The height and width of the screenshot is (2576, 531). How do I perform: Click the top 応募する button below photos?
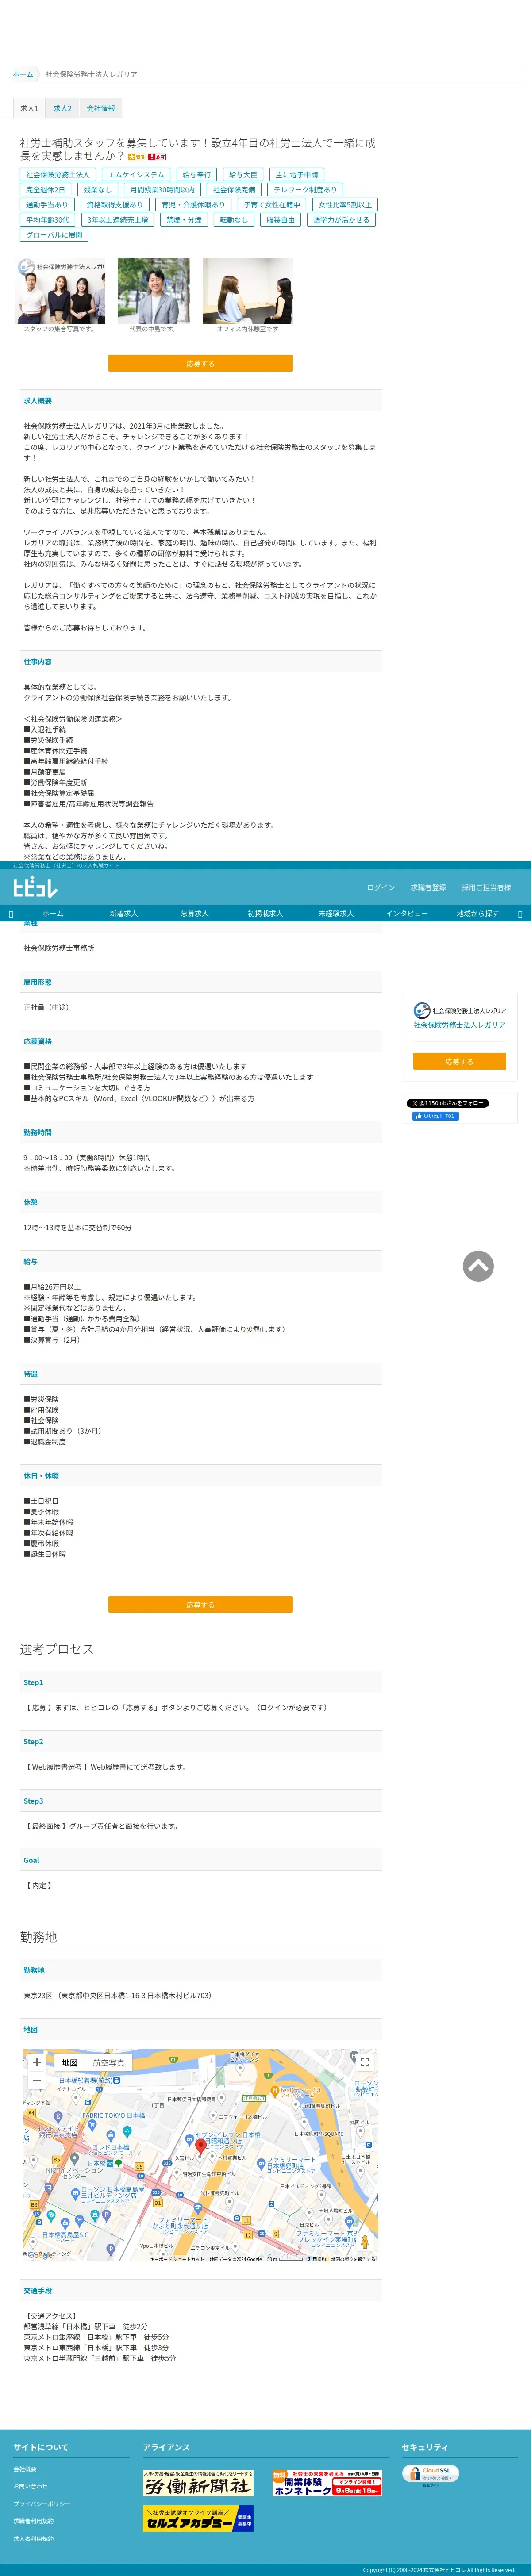tap(200, 363)
